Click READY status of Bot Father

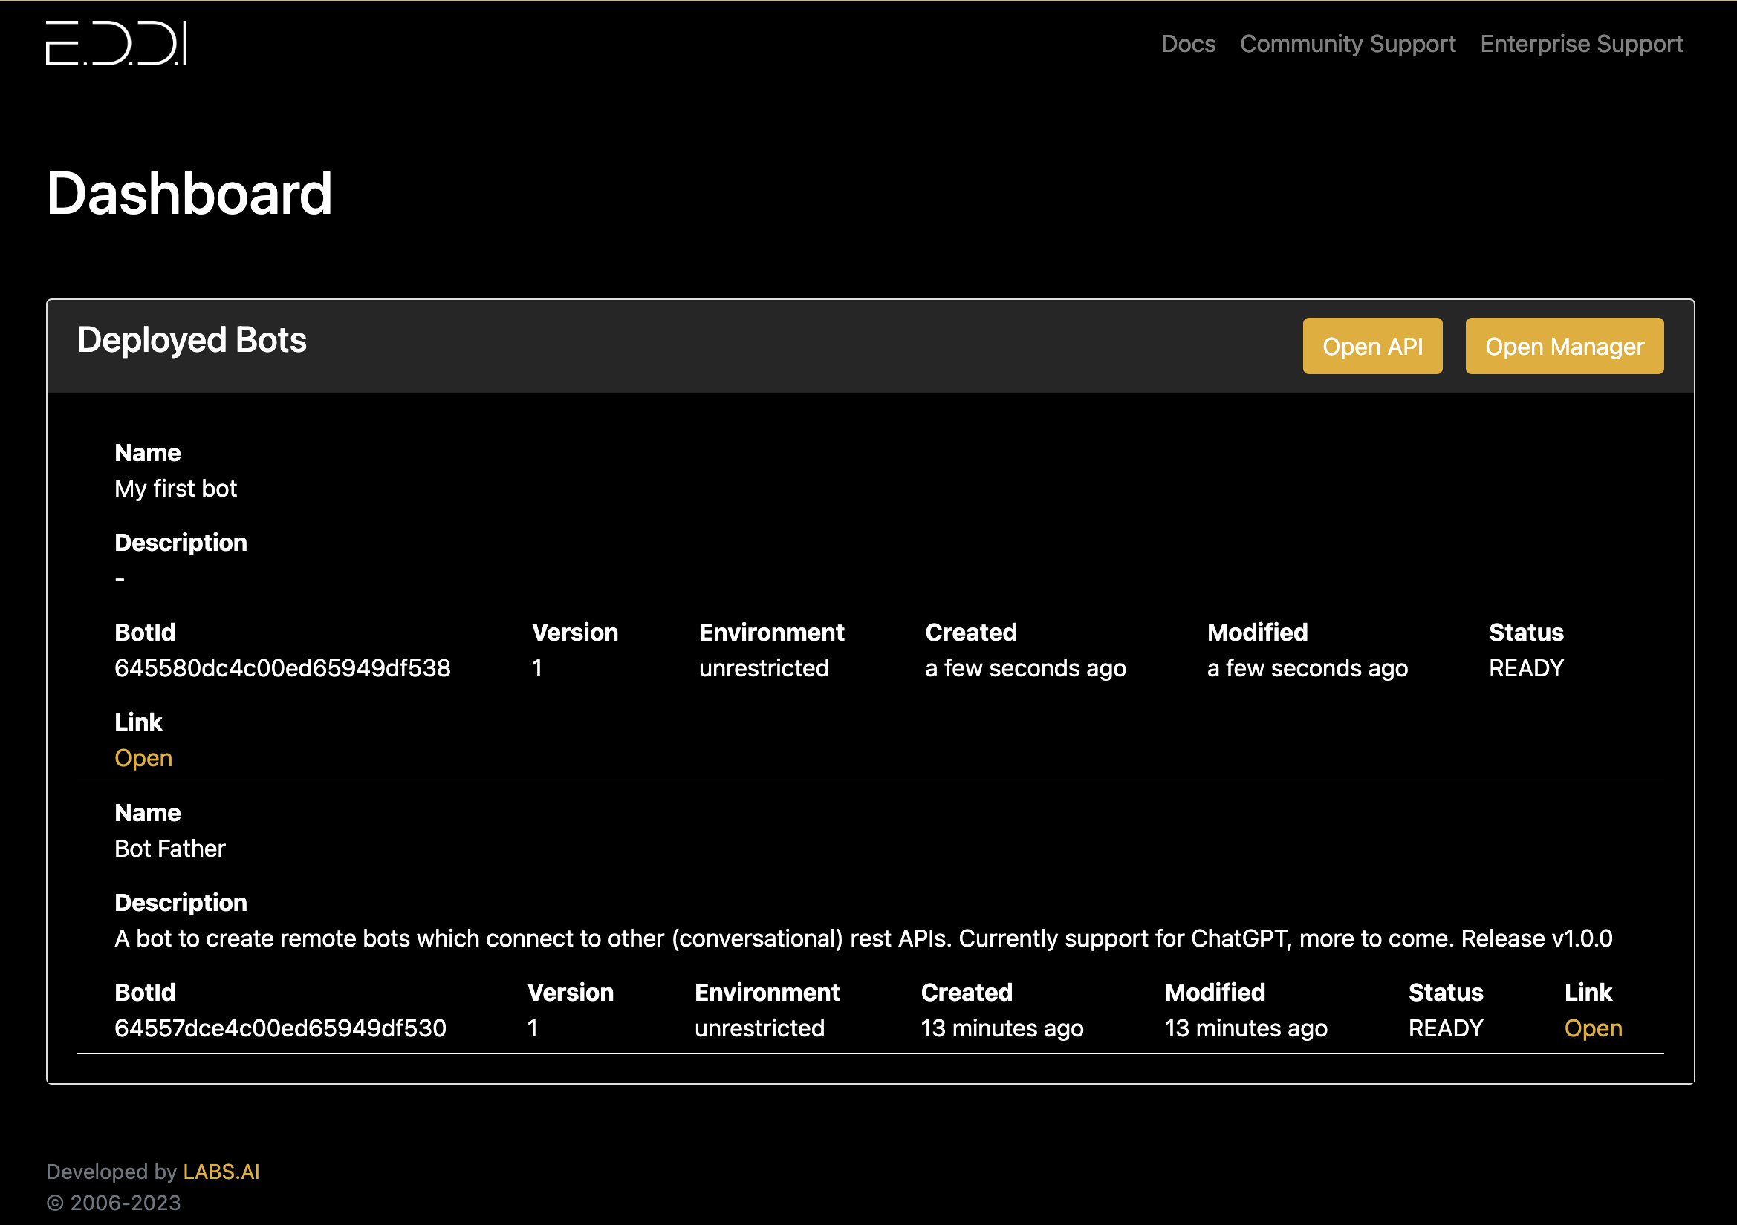[x=1445, y=1028]
